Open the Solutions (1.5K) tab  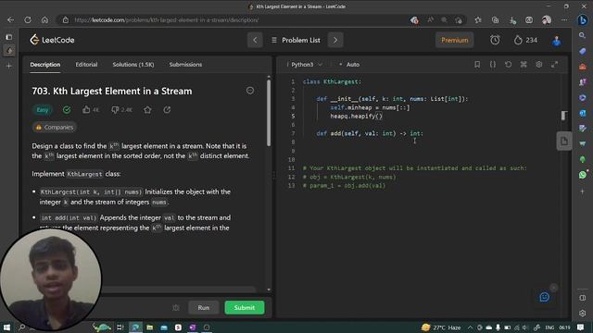tap(133, 65)
